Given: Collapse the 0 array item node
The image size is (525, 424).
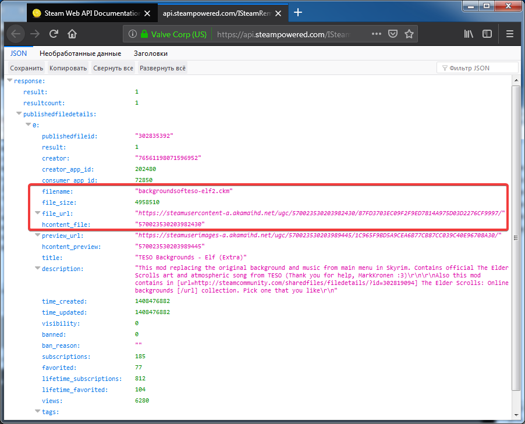Looking at the screenshot, I should (29, 125).
